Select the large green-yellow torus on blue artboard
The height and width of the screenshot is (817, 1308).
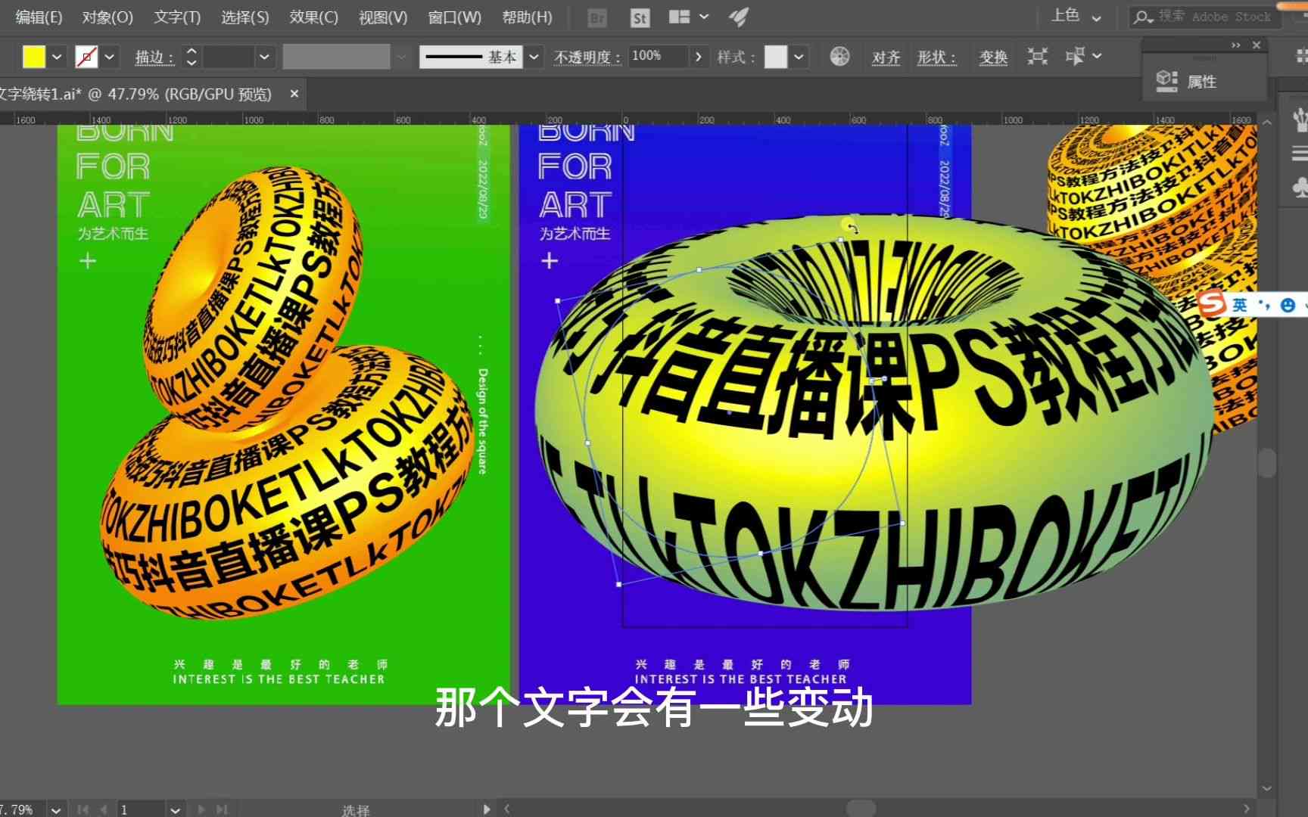coord(874,412)
